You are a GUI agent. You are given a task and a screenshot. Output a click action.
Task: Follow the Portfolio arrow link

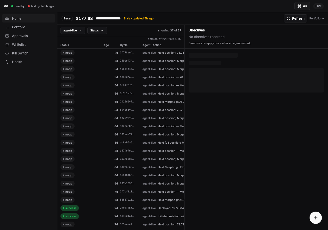click(x=316, y=18)
